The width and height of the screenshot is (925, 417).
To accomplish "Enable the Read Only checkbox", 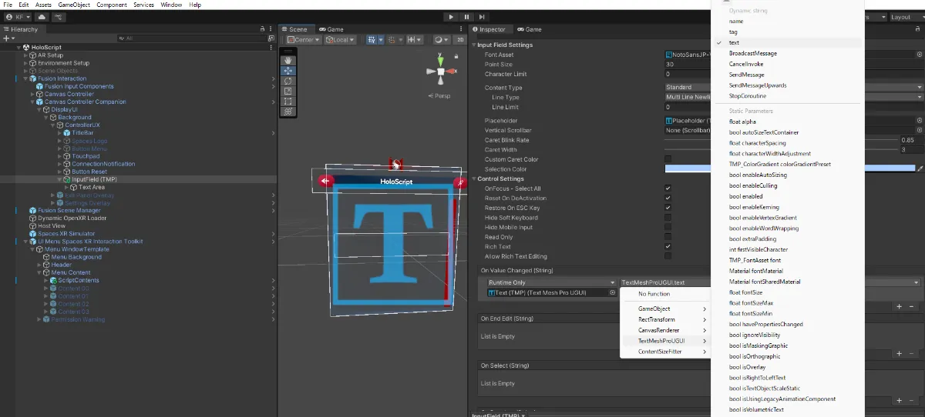I will 668,237.
